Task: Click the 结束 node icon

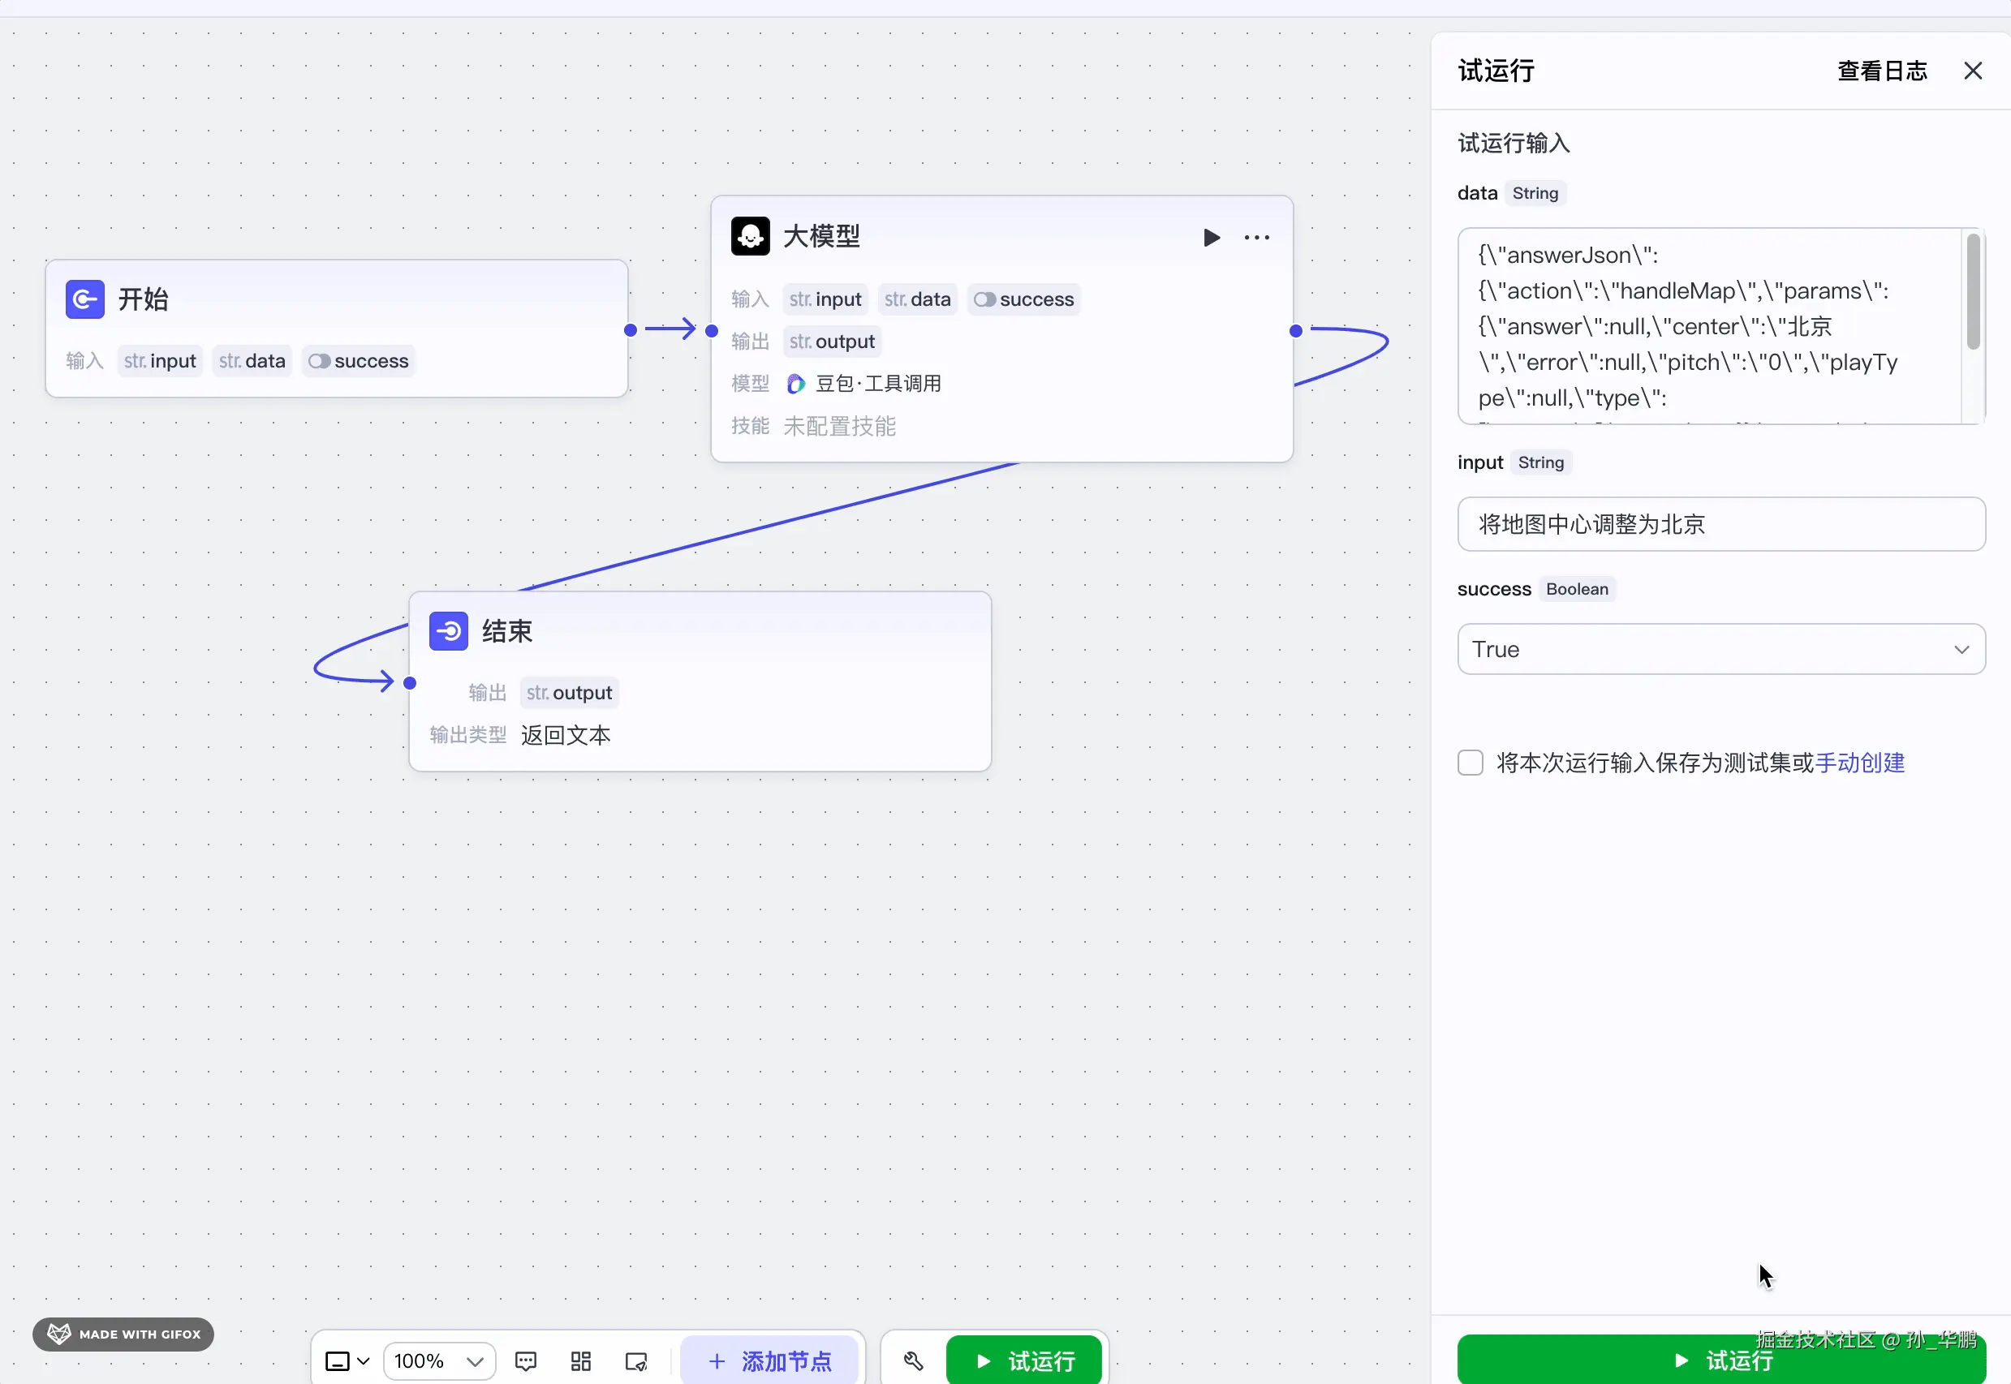Action: (x=448, y=631)
